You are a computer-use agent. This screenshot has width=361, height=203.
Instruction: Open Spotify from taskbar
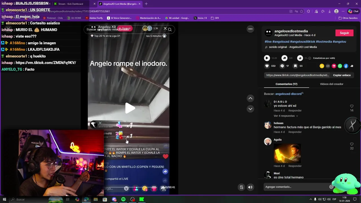click(123, 199)
